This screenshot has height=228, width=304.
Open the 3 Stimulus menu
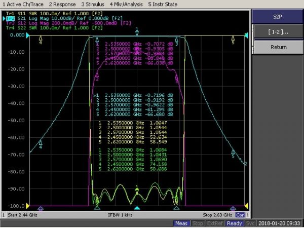(x=93, y=4)
